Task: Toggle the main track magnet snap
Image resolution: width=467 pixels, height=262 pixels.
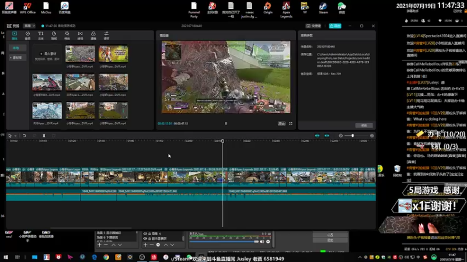Action: [317, 136]
